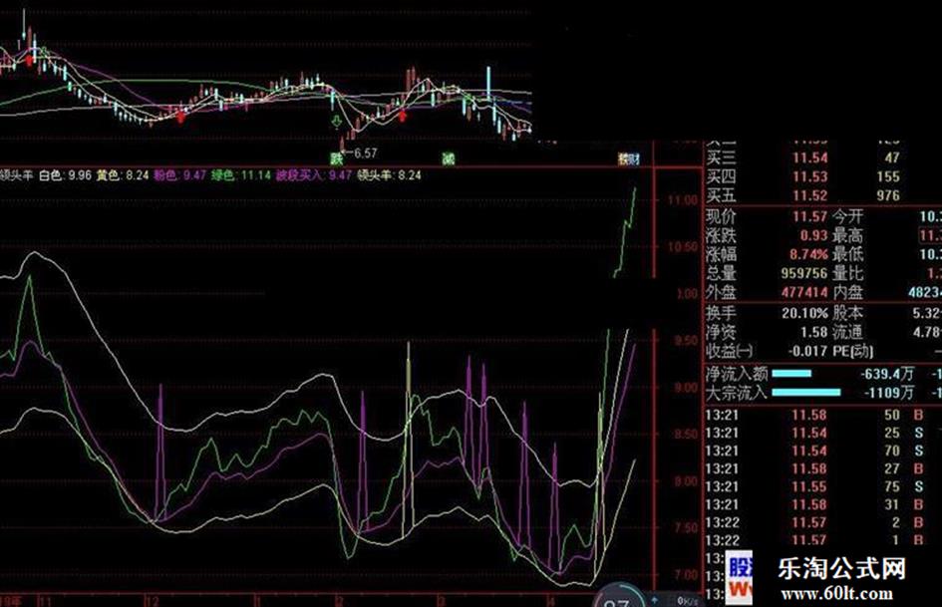Screen dimensions: 942x607
Task: Click the 大宗流入 value -1109万
Action: (889, 393)
